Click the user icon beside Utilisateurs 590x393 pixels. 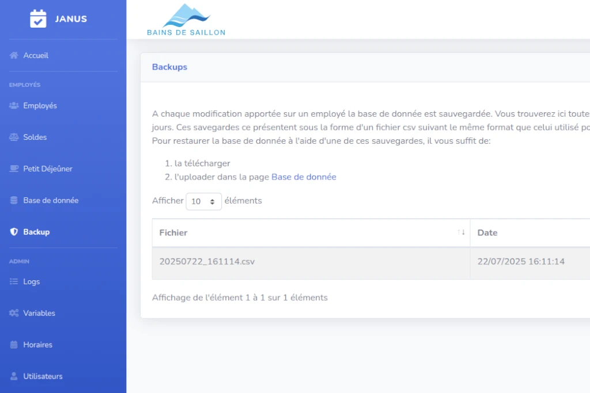click(x=14, y=376)
